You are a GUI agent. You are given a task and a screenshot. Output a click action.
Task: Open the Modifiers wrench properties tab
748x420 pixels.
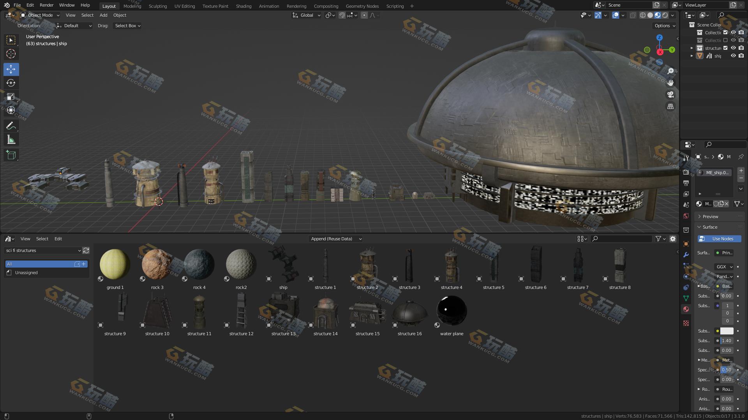coord(686,255)
